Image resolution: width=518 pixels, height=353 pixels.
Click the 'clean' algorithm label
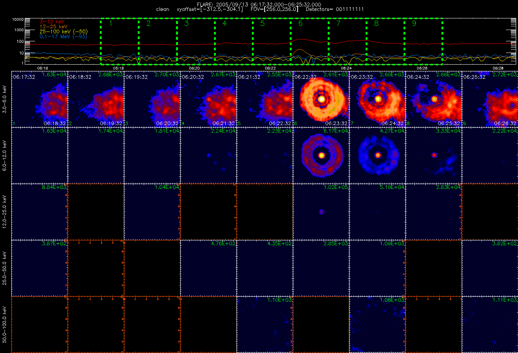pos(163,9)
